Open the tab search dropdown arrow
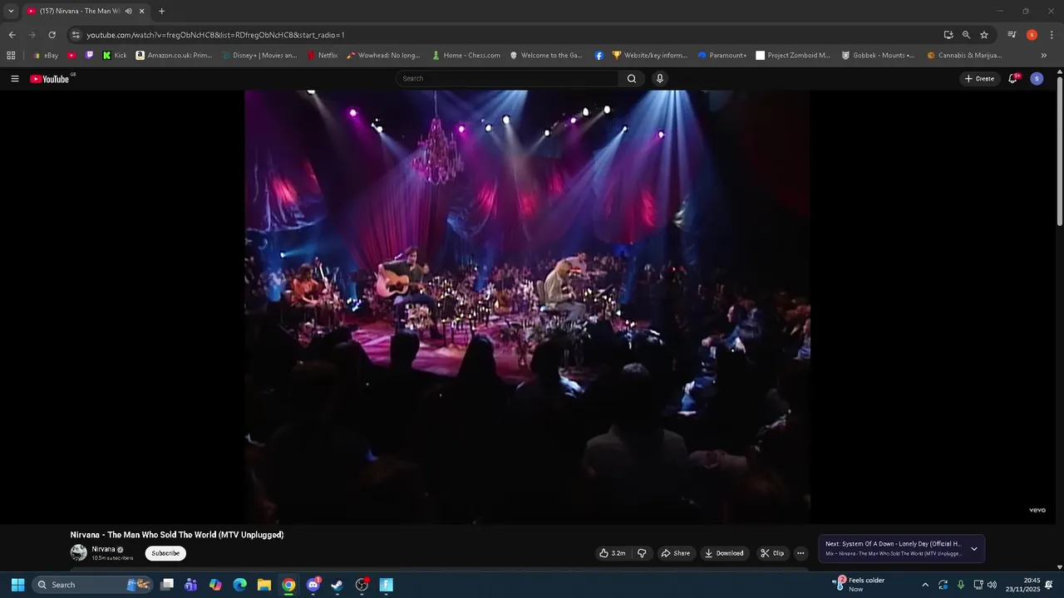The width and height of the screenshot is (1064, 598). tap(11, 11)
